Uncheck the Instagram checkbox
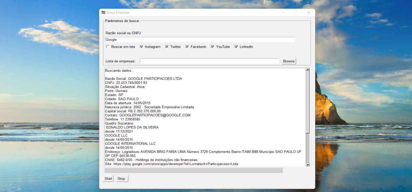 coord(141,47)
